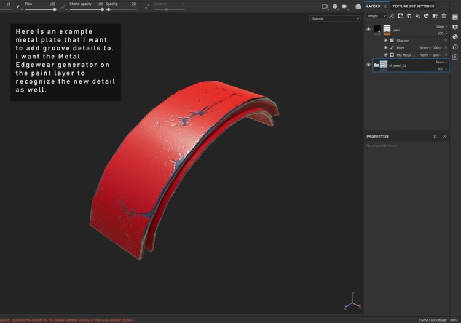Select the Layers tab
Screen dimensions: 461x323
click(373, 6)
